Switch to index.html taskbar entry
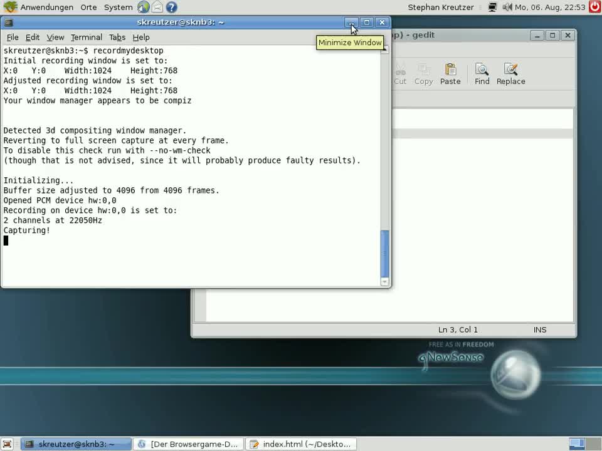602x451 pixels. [301, 444]
